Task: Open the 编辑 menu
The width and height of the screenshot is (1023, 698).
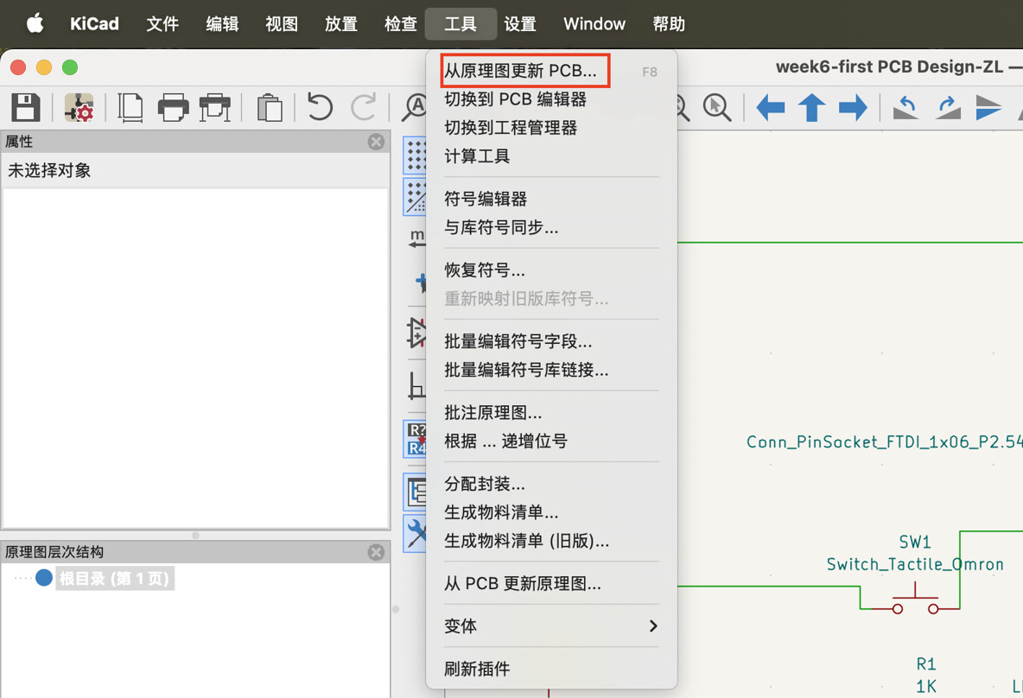Action: click(222, 24)
